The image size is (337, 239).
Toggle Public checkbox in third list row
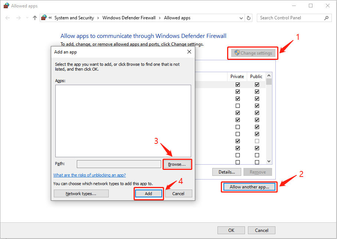pos(257,99)
